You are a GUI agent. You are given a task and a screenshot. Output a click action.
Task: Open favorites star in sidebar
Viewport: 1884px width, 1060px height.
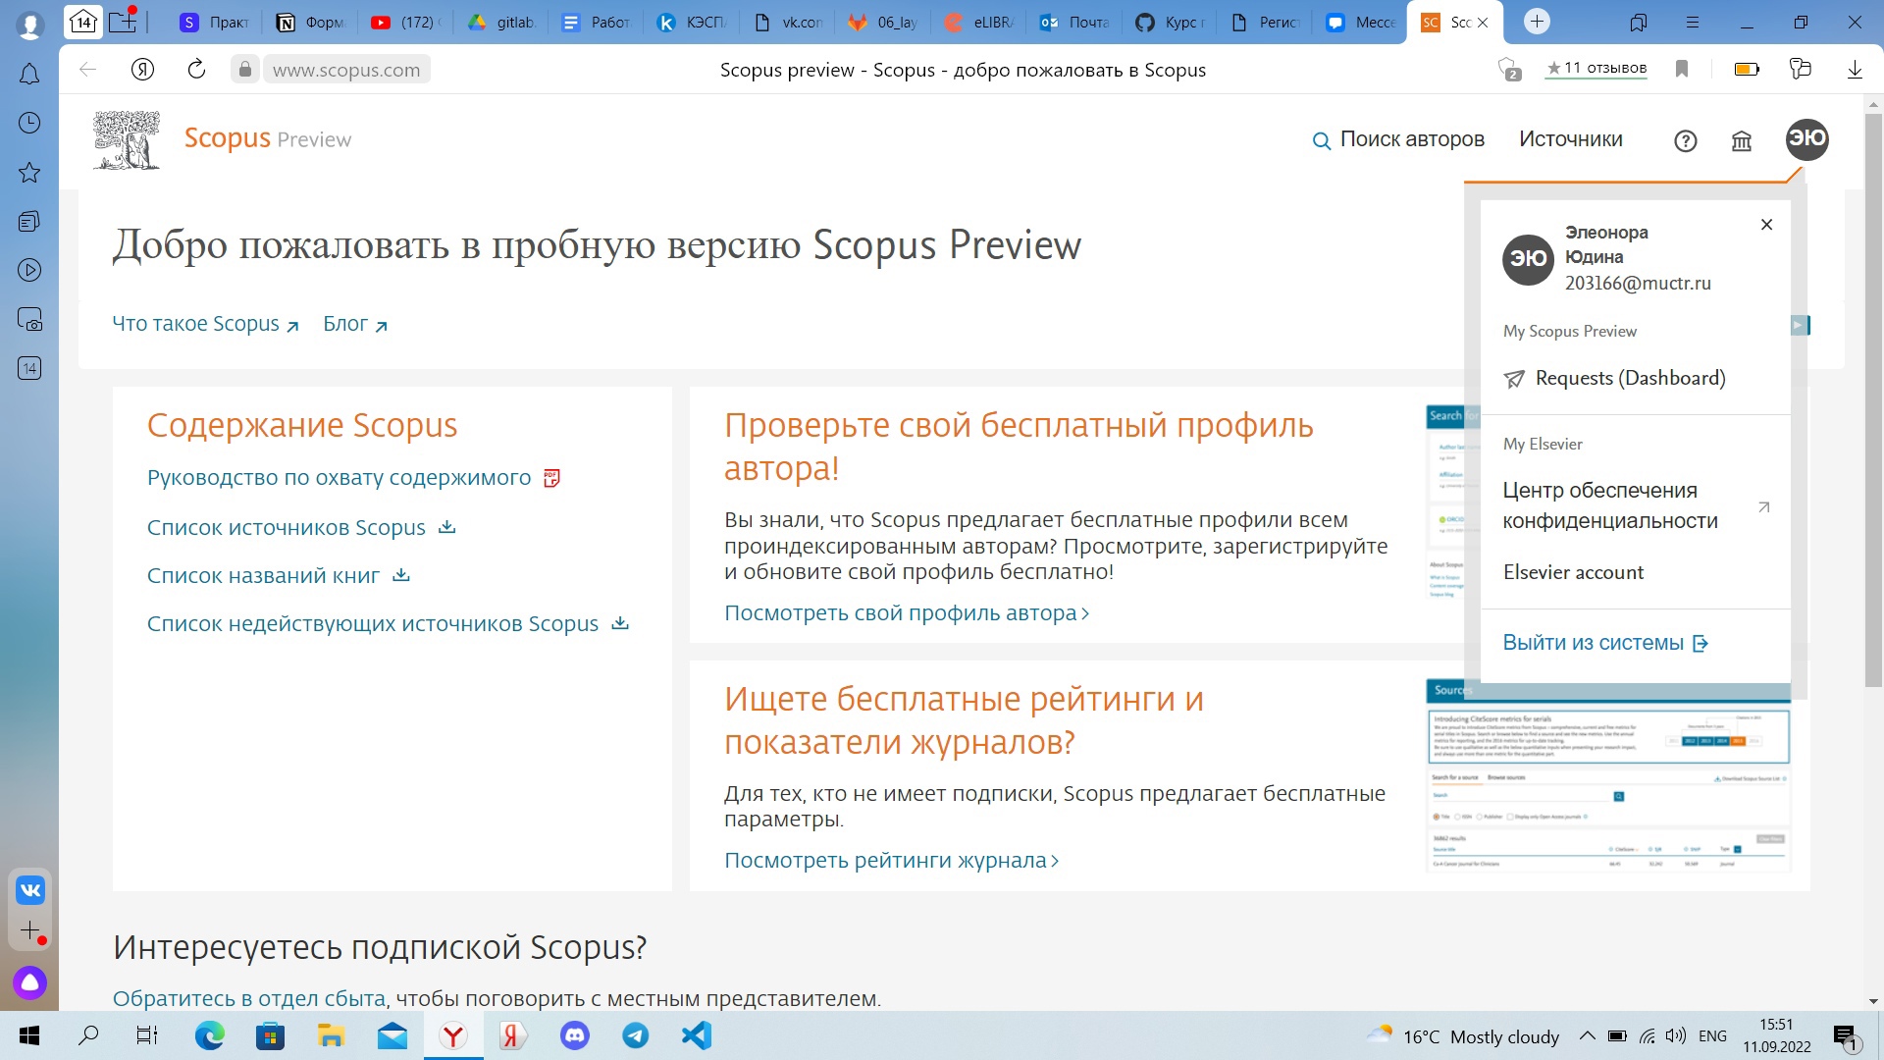point(29,173)
